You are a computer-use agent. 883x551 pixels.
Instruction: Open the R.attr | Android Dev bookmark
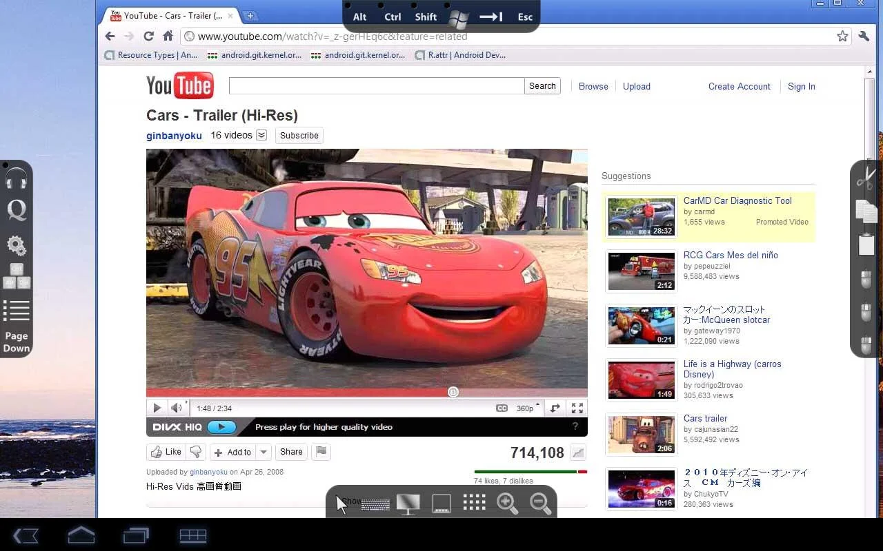460,55
